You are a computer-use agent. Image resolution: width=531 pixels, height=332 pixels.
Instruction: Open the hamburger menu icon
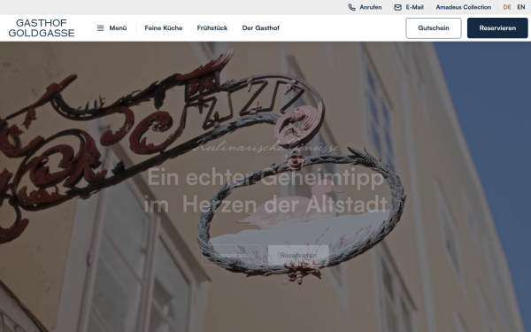tap(101, 28)
